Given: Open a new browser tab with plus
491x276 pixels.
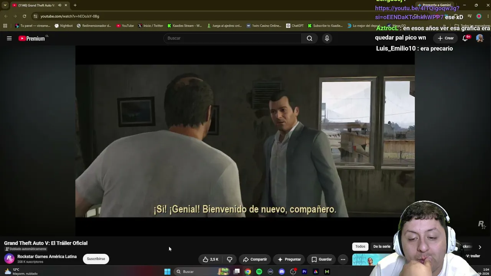Looking at the screenshot, I should [x=75, y=5].
